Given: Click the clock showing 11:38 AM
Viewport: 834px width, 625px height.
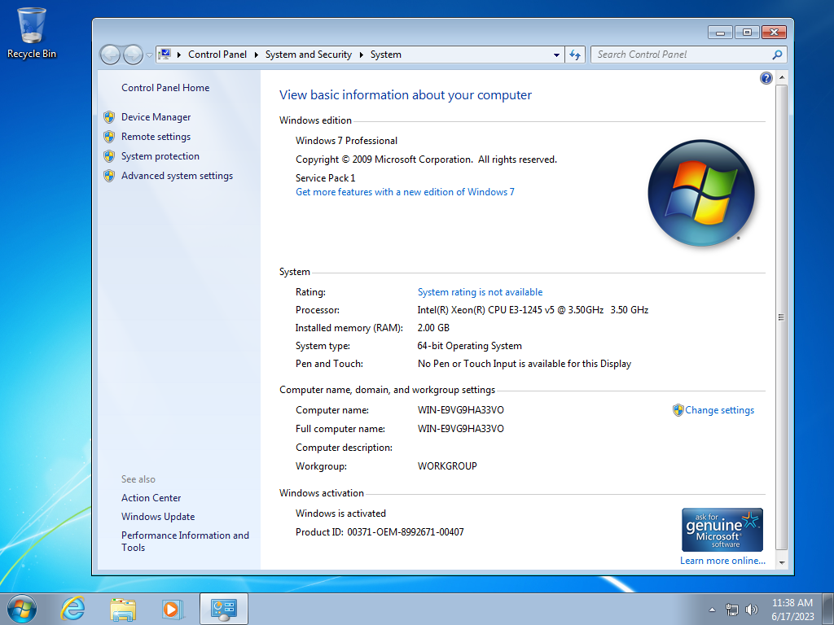Looking at the screenshot, I should (792, 610).
